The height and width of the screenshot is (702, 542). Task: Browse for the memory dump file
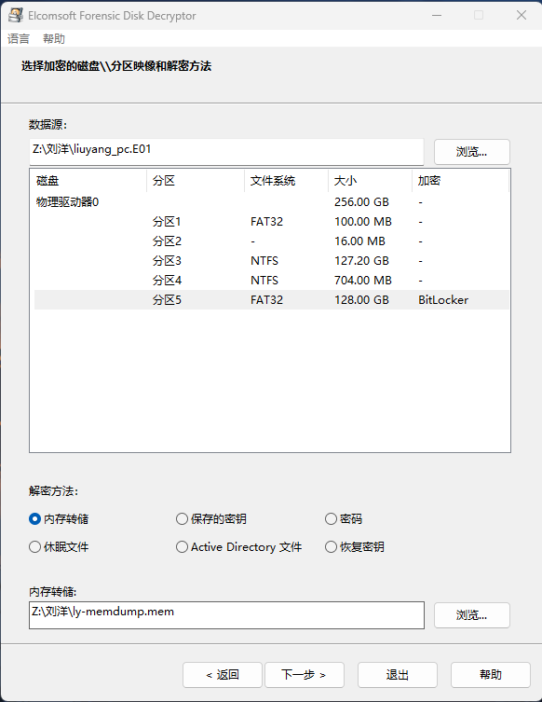pyautogui.click(x=472, y=615)
